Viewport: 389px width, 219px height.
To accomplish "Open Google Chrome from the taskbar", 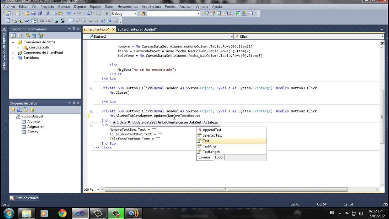I will click(x=63, y=213).
